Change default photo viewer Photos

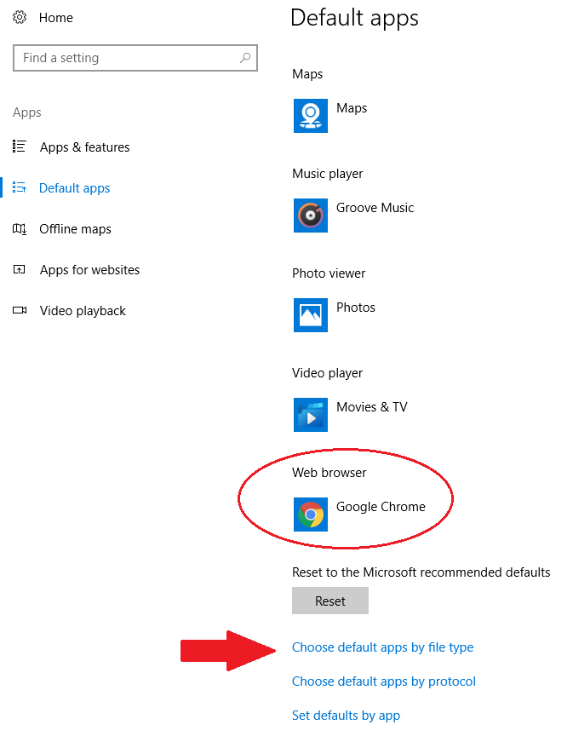pyautogui.click(x=356, y=308)
